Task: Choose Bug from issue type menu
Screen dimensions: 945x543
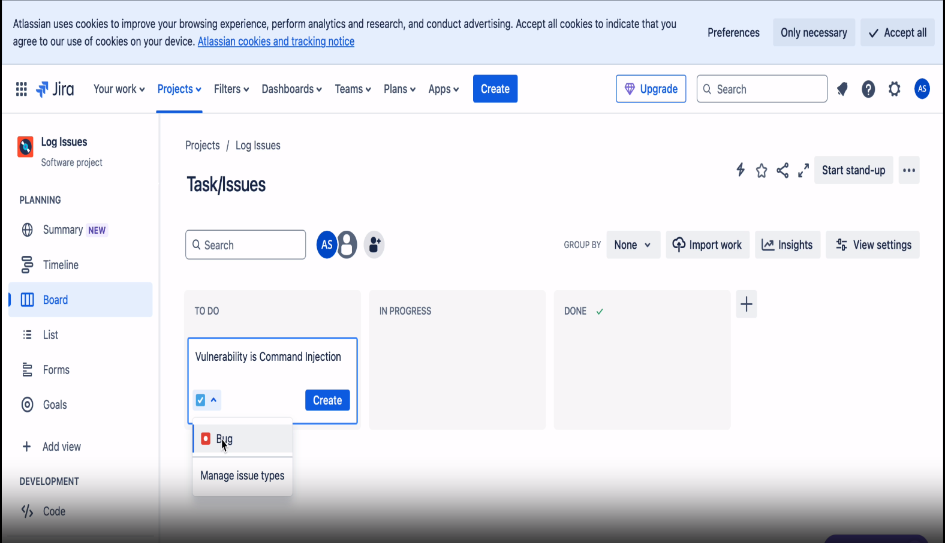Action: 242,439
